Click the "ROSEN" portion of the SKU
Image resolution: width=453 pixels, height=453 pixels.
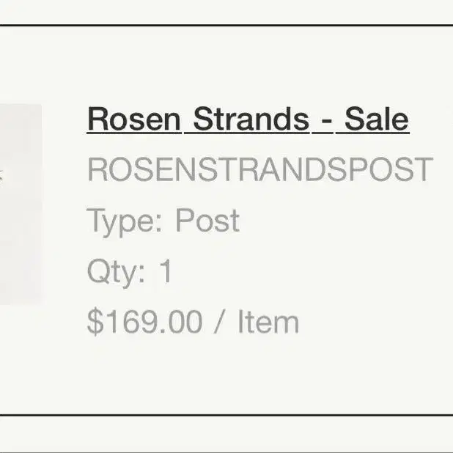[x=134, y=170]
